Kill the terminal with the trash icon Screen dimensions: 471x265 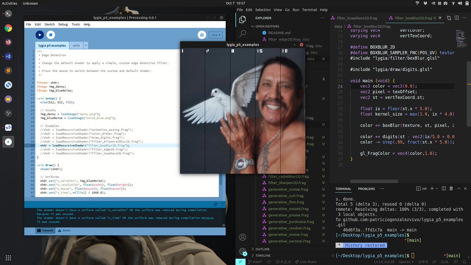tap(451, 189)
